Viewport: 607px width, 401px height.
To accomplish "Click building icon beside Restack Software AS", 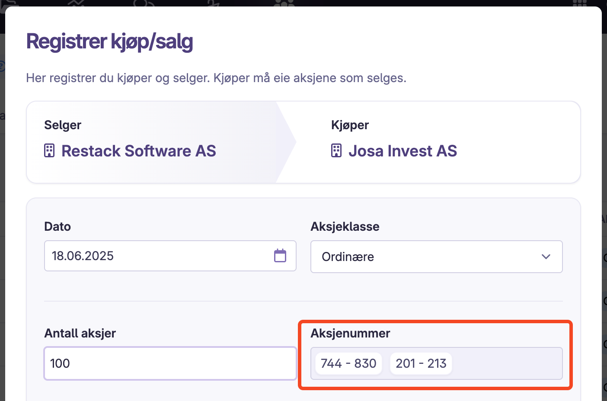I will pos(49,151).
